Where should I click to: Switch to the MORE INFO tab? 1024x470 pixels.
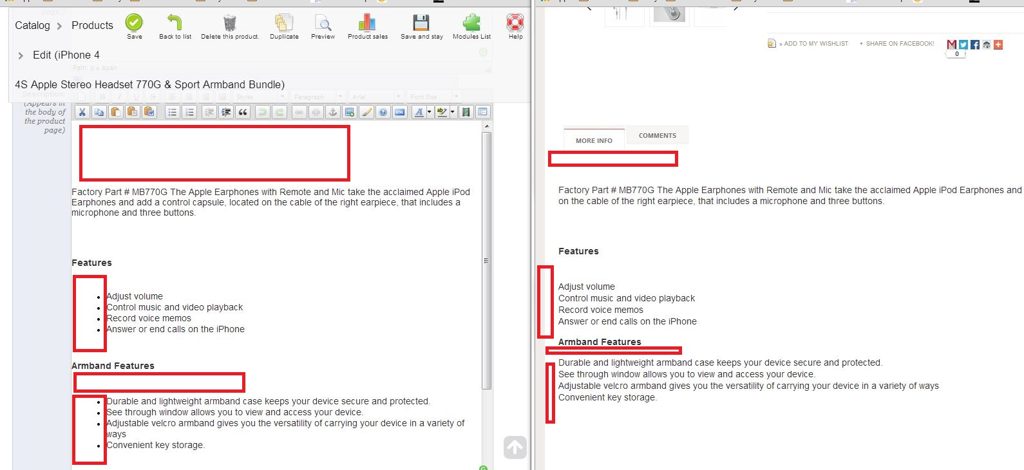(x=594, y=140)
